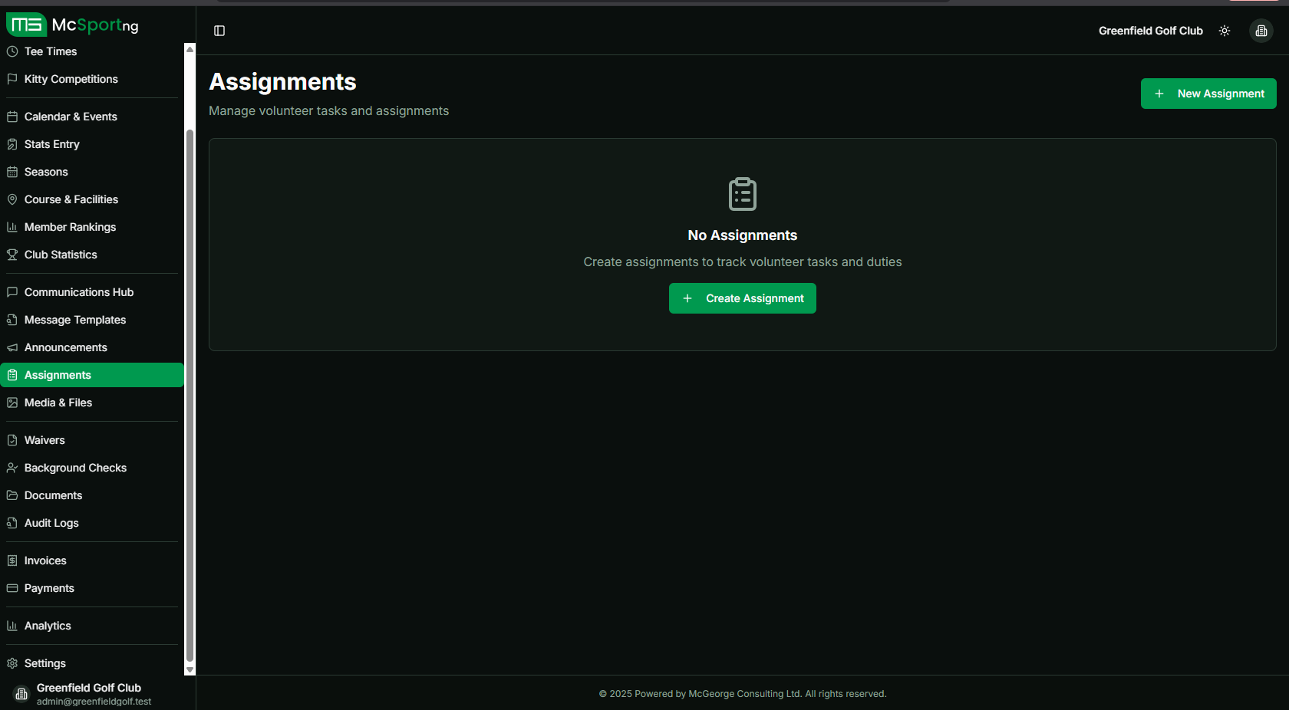1289x710 pixels.
Task: Click the New Assignment button
Action: [1208, 94]
